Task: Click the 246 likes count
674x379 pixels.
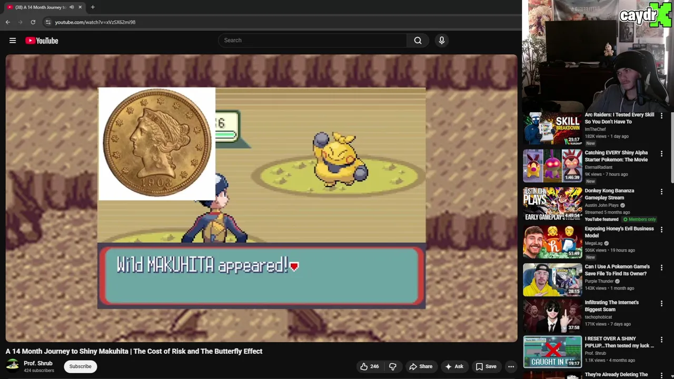Action: (x=374, y=366)
